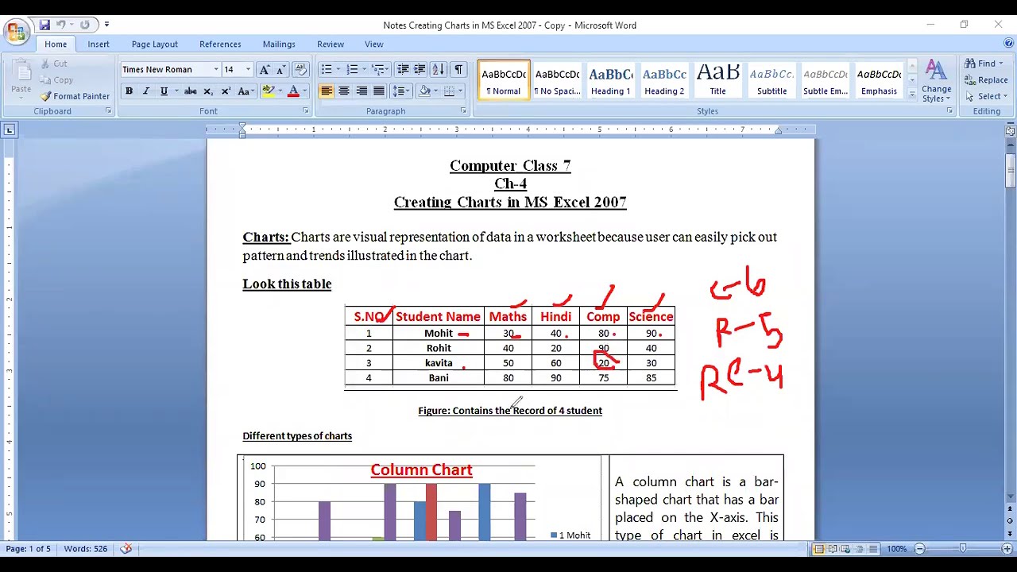This screenshot has width=1017, height=572.
Task: Open the Bullets list dropdown arrow
Action: point(338,70)
